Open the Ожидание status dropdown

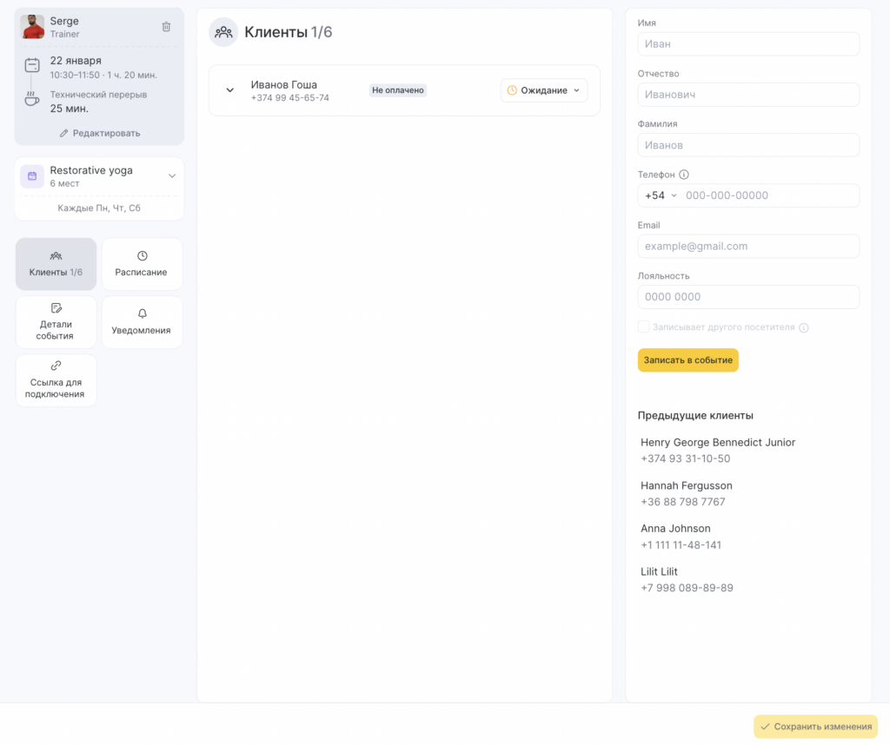pyautogui.click(x=544, y=90)
